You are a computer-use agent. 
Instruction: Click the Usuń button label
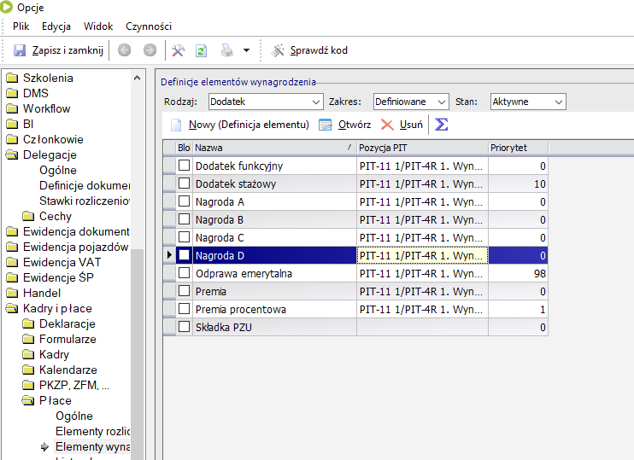(x=411, y=125)
